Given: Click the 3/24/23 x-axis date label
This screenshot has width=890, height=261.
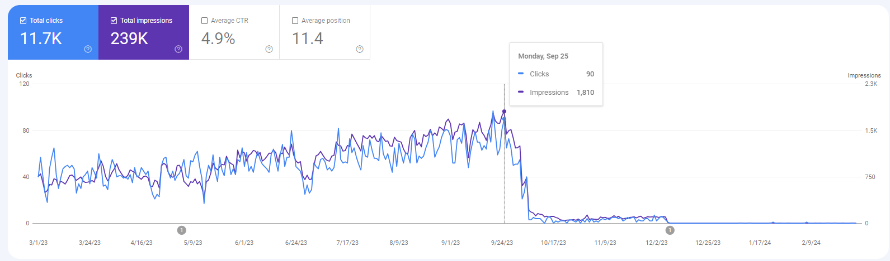Looking at the screenshot, I should tap(90, 243).
